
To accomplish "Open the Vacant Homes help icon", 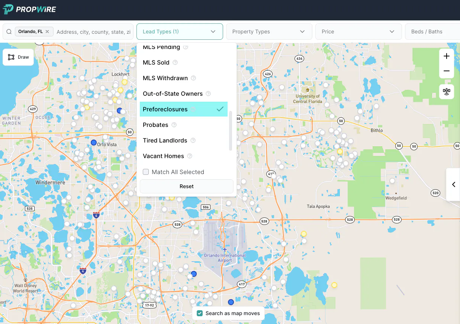I will [189, 156].
